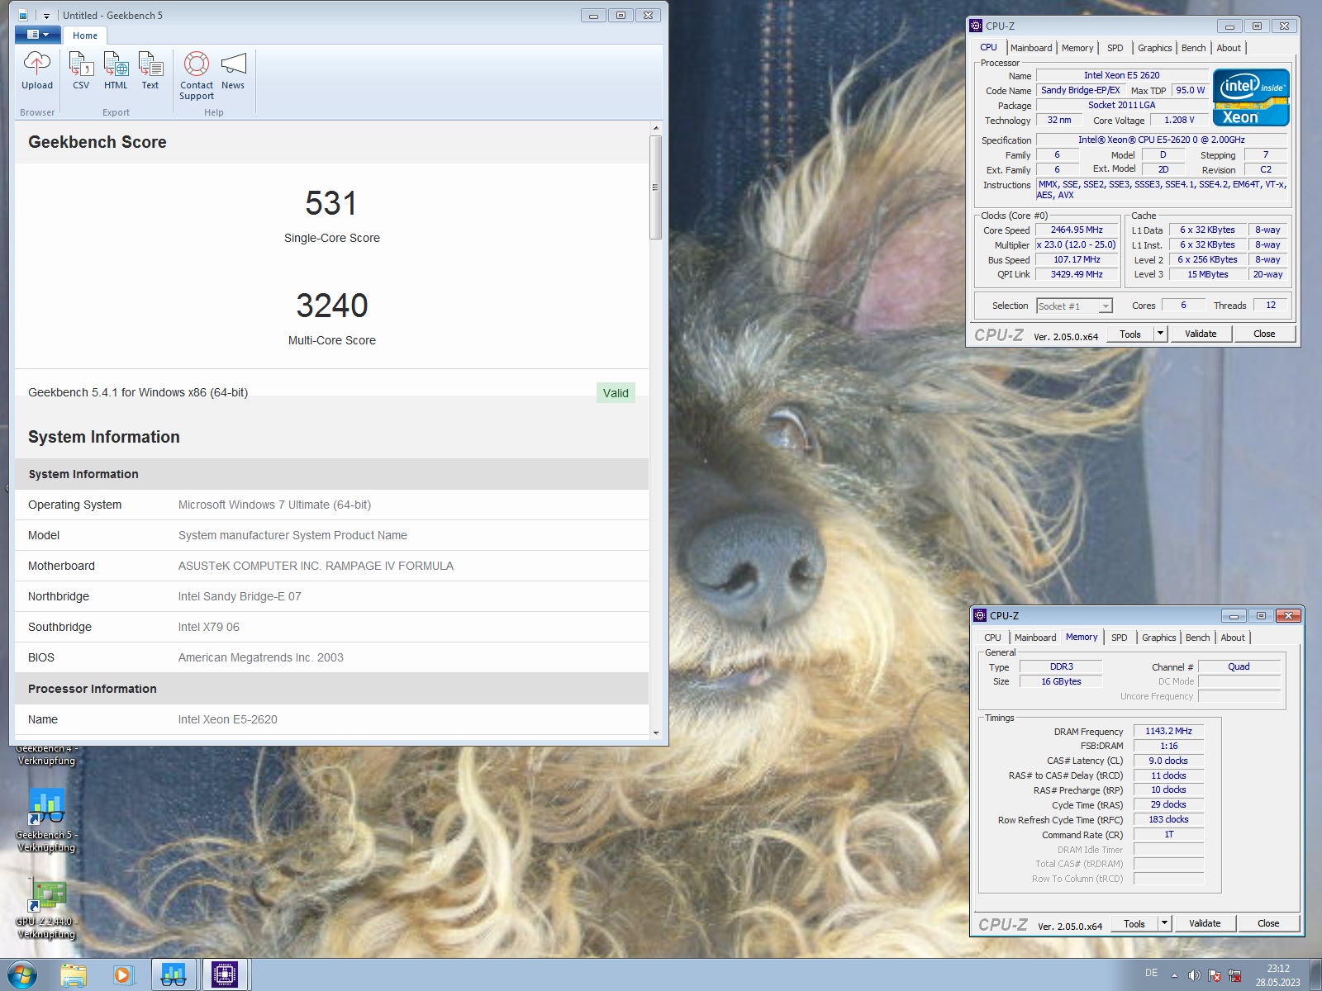
Task: Open Windows Explorer from taskbar
Action: click(x=74, y=975)
